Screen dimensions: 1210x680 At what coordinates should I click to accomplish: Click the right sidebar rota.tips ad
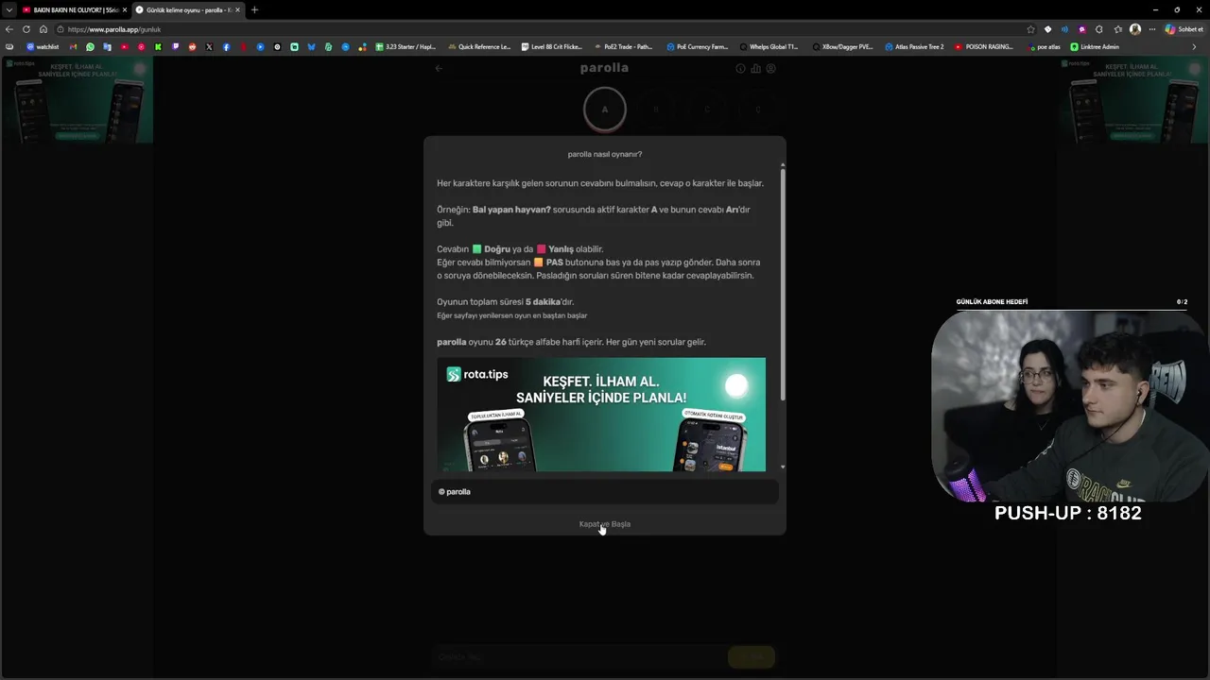pos(1133,100)
